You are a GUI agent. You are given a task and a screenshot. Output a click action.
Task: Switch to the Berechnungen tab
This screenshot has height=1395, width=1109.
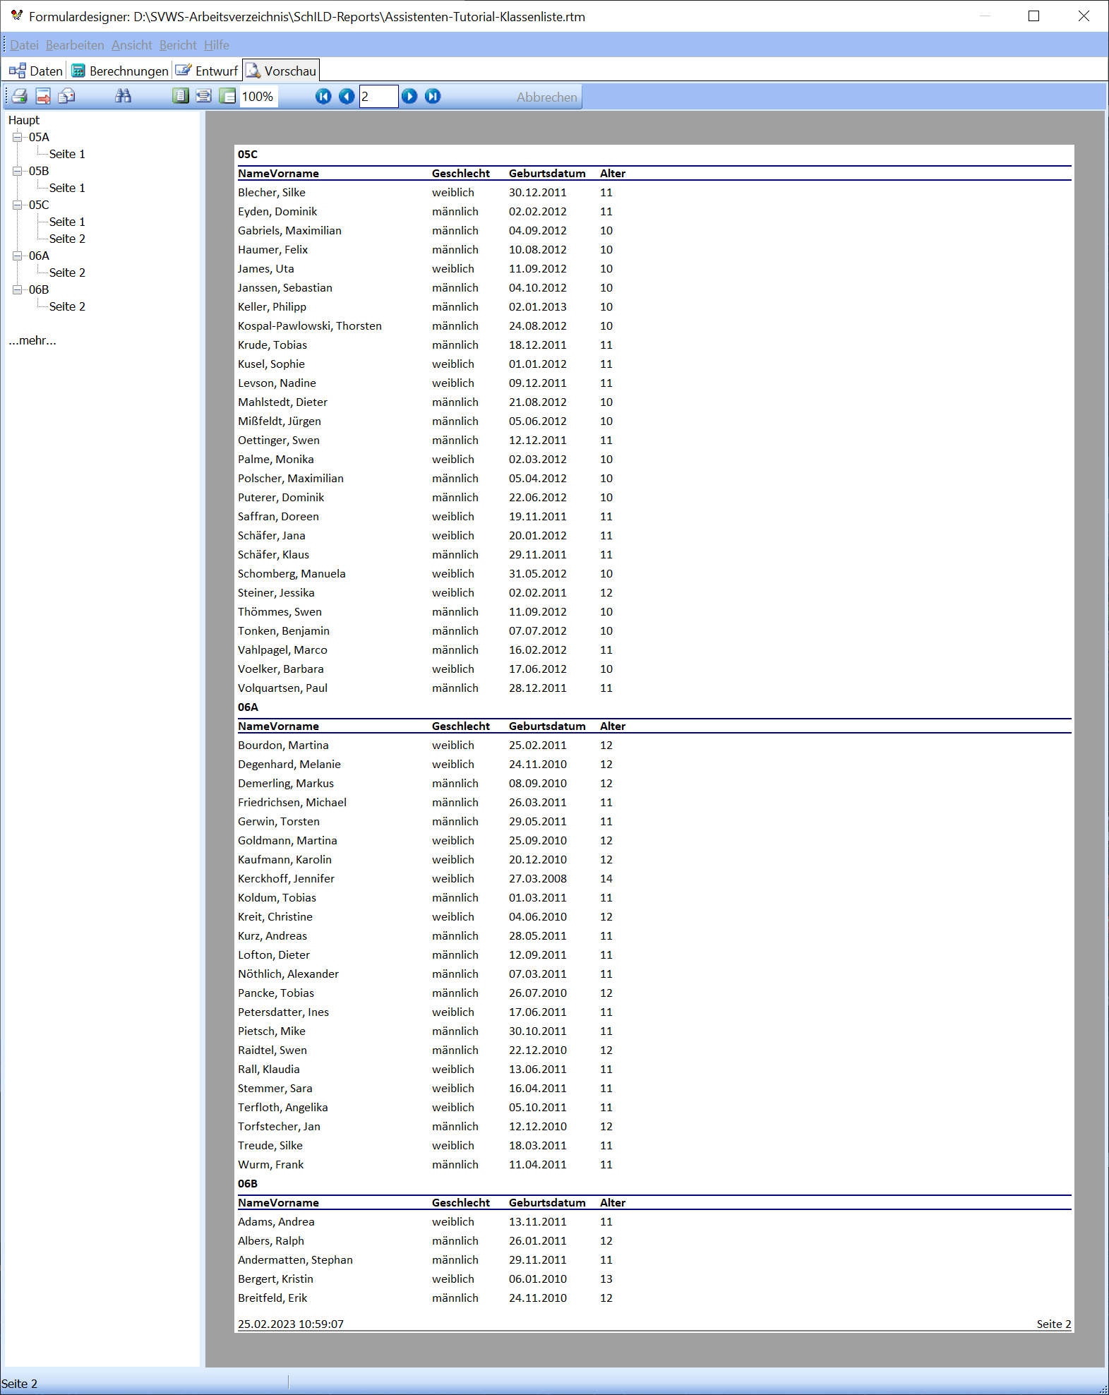click(x=120, y=71)
